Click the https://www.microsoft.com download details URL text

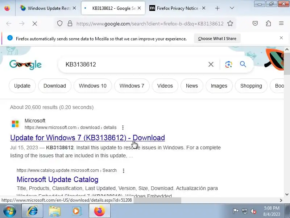pyautogui.click(x=70, y=128)
